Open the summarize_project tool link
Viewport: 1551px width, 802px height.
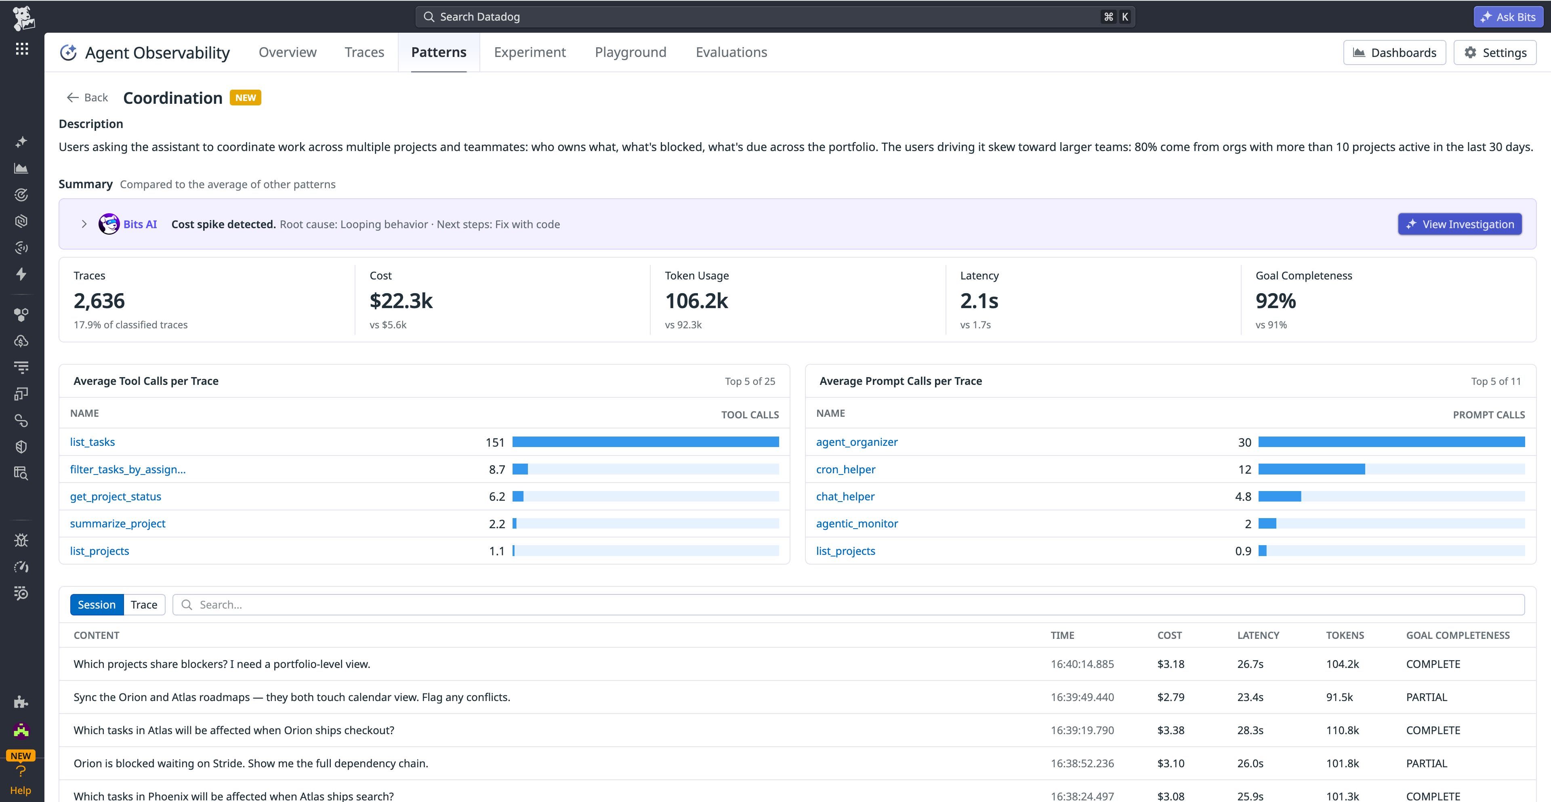point(118,523)
